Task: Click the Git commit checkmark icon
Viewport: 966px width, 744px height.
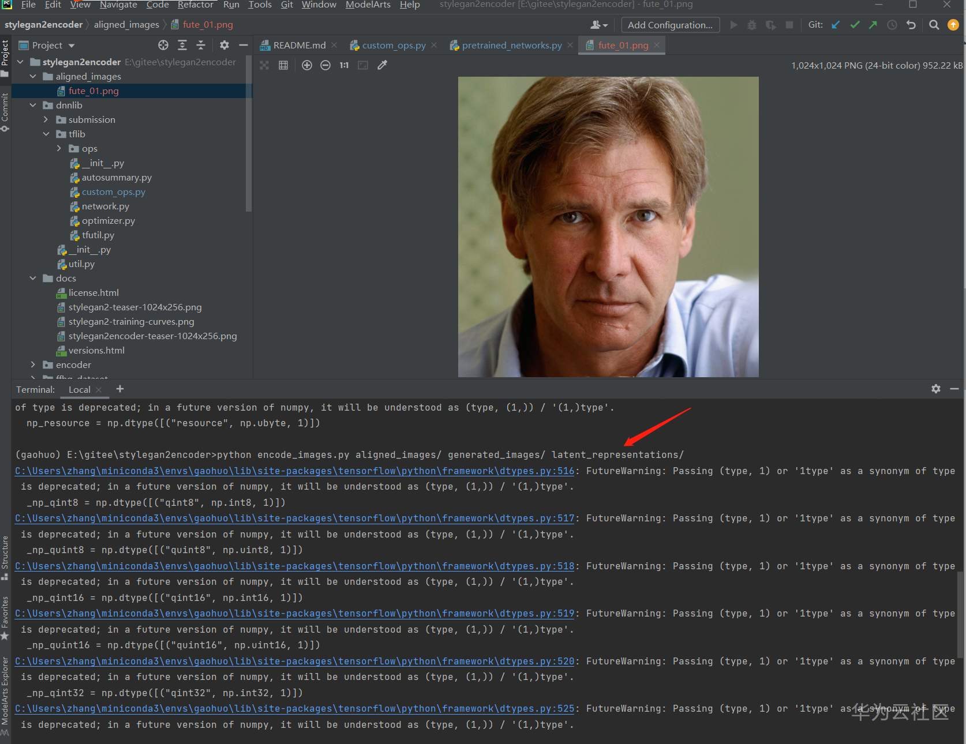Action: point(855,25)
